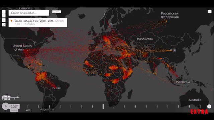Select the last timeline tick before the help icon
This screenshot has height=120, width=214.
[x=200, y=106]
